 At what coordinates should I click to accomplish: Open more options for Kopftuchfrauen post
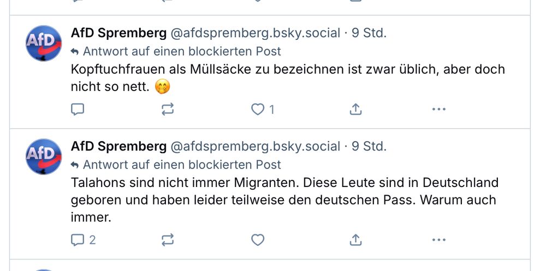point(439,109)
